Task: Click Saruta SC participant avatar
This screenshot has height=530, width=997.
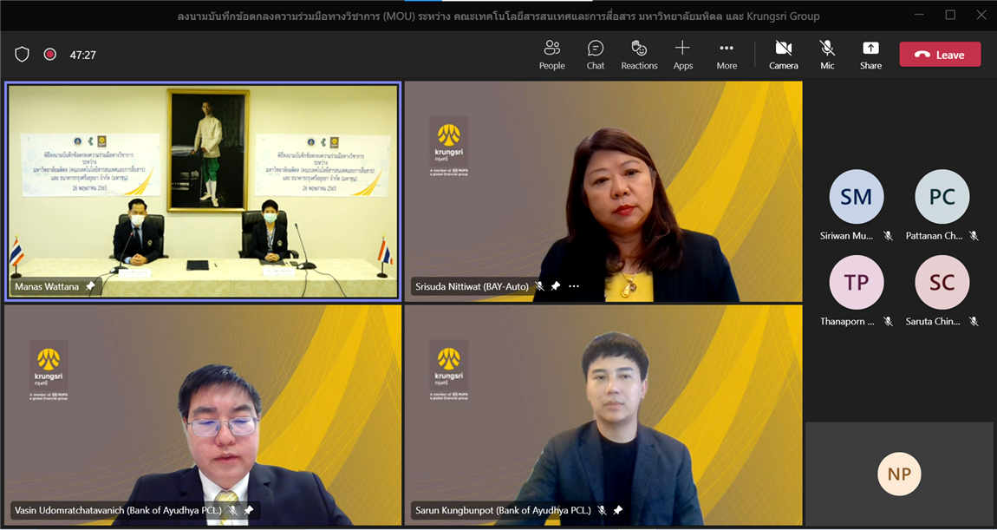Action: point(942,283)
